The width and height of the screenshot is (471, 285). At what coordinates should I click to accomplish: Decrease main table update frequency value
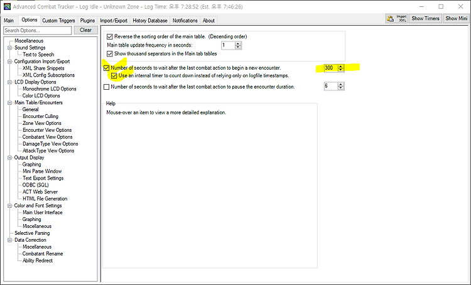pyautogui.click(x=238, y=47)
